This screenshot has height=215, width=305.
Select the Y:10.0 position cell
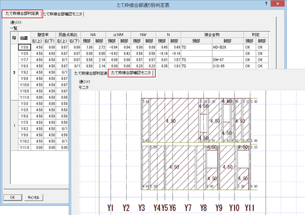[x=24, y=85]
